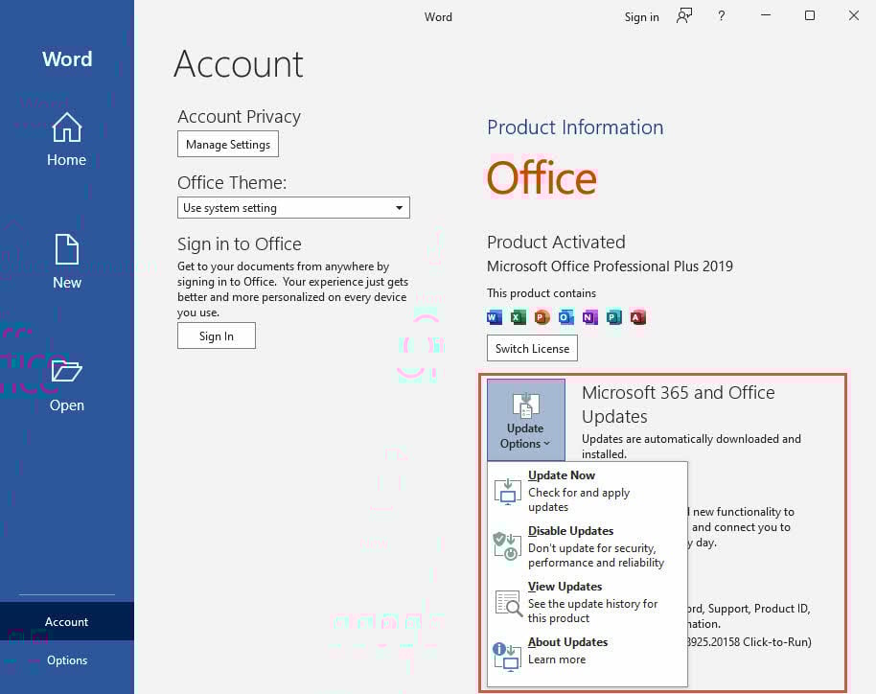Click the Word app icon under product contains
The height and width of the screenshot is (694, 876).
tap(495, 317)
